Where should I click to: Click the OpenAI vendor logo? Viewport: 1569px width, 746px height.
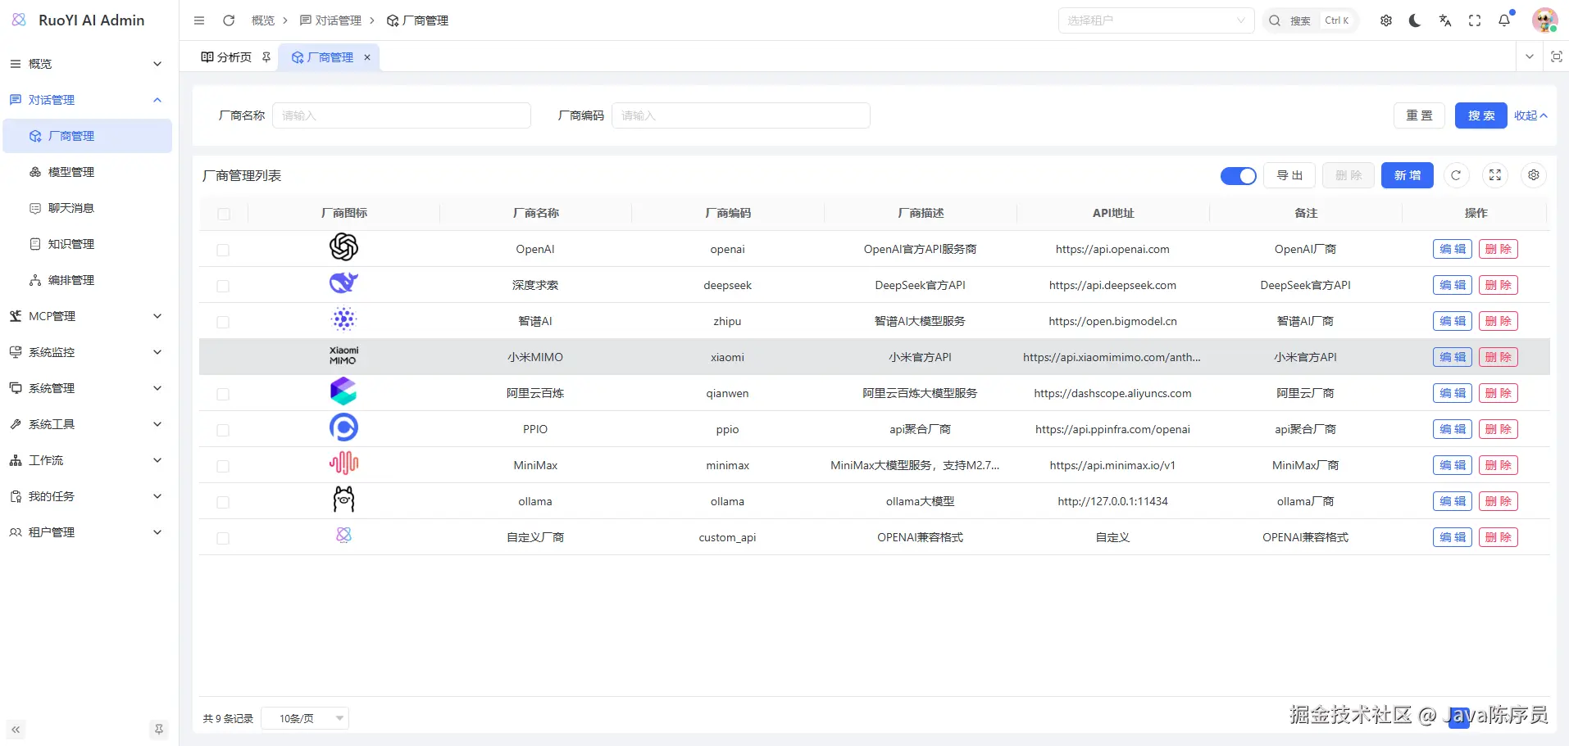coord(343,247)
